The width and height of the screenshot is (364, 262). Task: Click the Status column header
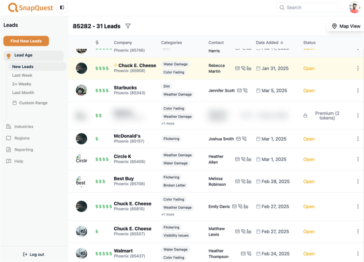pos(309,43)
